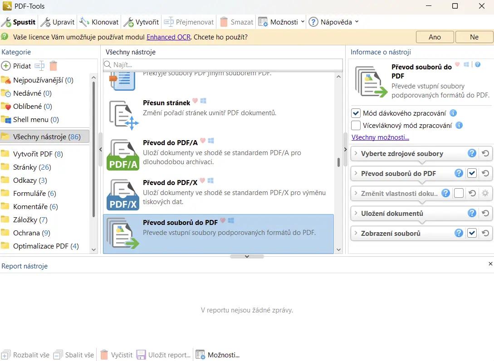Click the delete category trash icon
The width and height of the screenshot is (494, 361).
(x=53, y=66)
